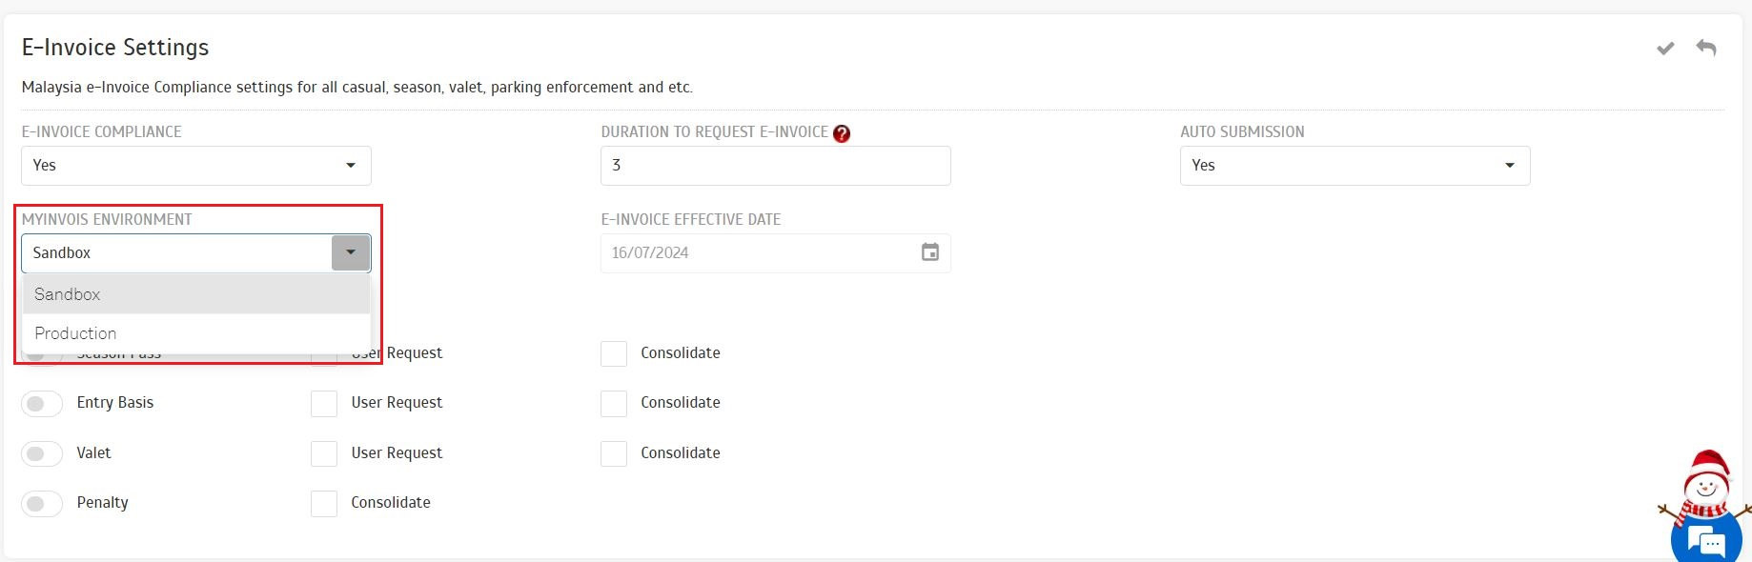Open the calendar picker icon
This screenshot has width=1752, height=562.
pyautogui.click(x=930, y=252)
